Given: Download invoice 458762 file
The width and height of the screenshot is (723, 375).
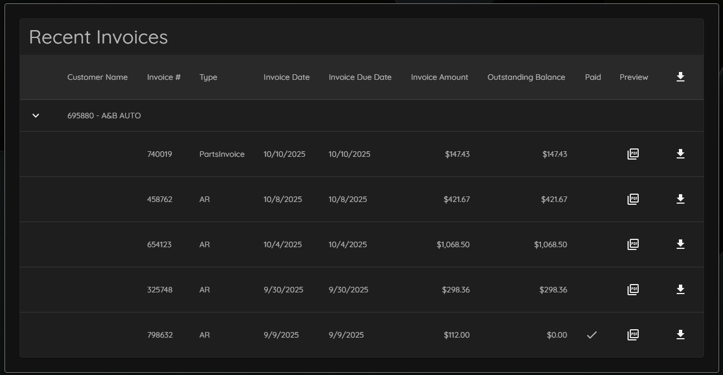Looking at the screenshot, I should [x=680, y=199].
